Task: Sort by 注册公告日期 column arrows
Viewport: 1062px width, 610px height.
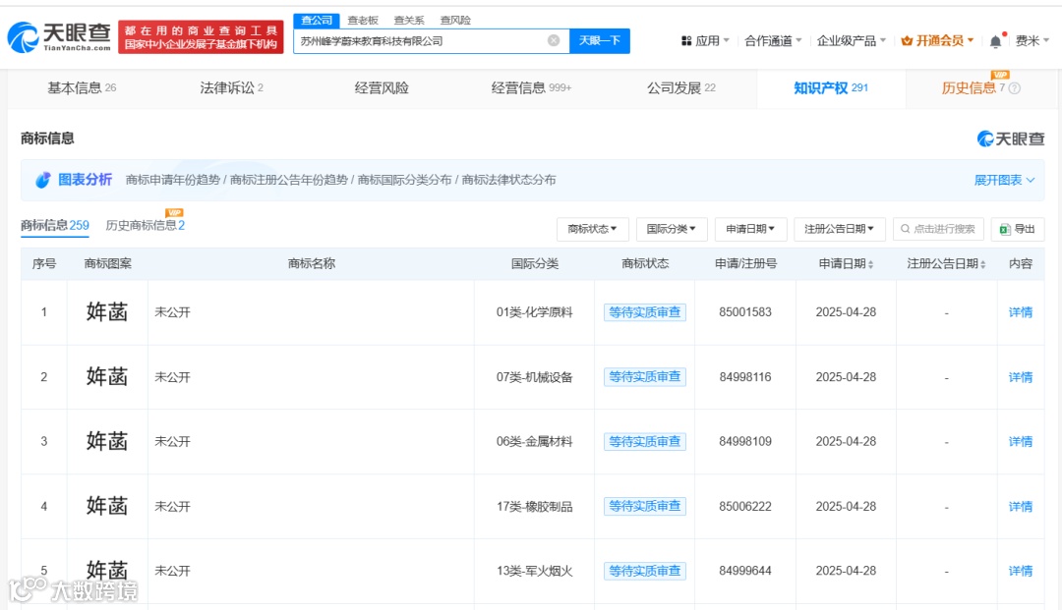Action: point(982,264)
